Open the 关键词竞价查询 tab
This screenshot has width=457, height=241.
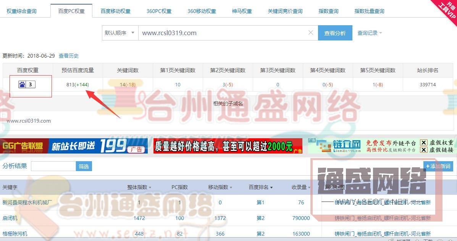[x=285, y=11]
